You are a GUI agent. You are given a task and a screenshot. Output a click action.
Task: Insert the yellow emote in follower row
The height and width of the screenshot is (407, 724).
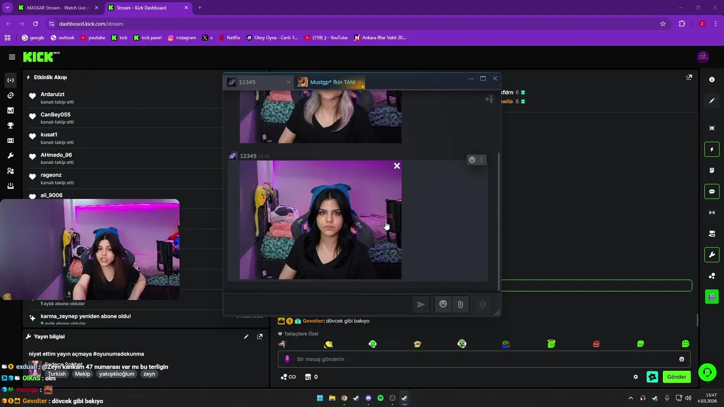[x=328, y=344]
